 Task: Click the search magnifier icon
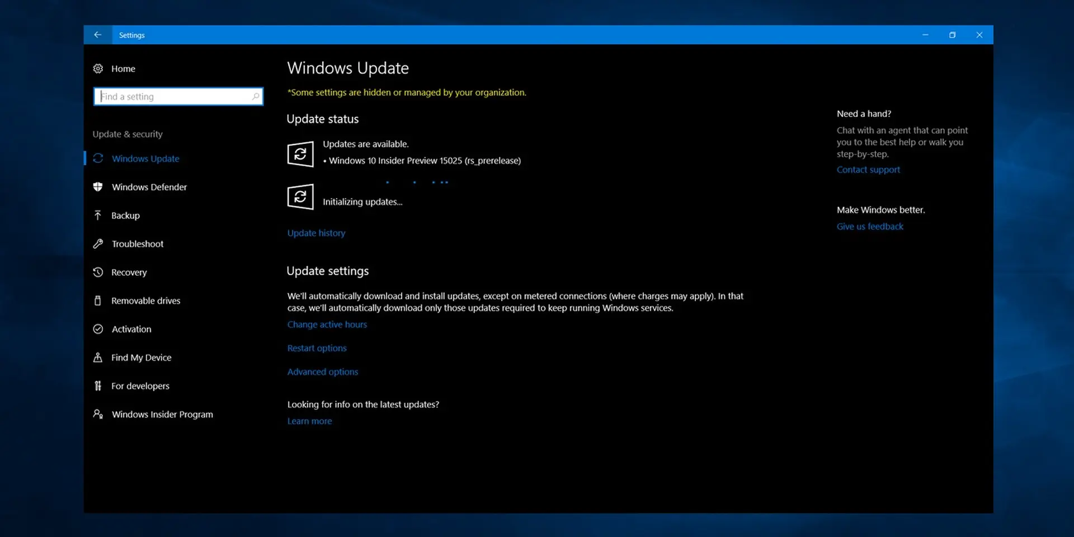256,96
